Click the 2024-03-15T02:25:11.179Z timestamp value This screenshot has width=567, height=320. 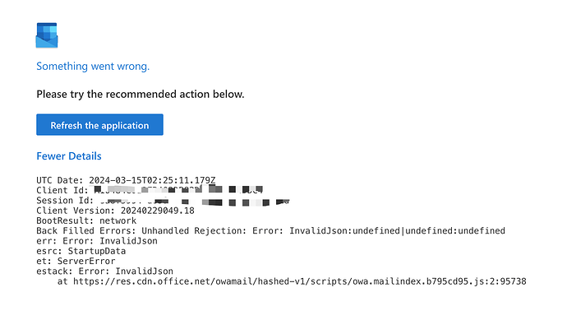(152, 180)
